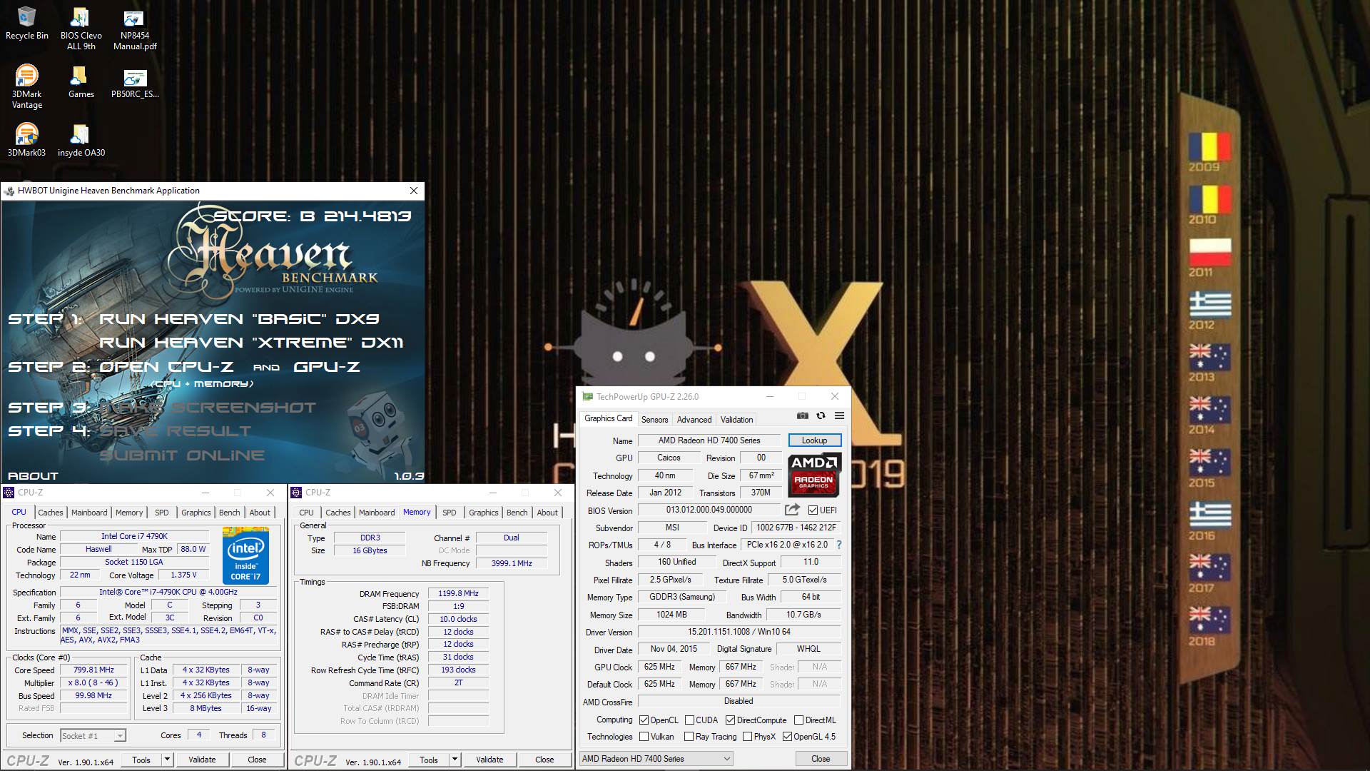The height and width of the screenshot is (771, 1370).
Task: Click the Bus Interface question mark icon
Action: pos(838,545)
